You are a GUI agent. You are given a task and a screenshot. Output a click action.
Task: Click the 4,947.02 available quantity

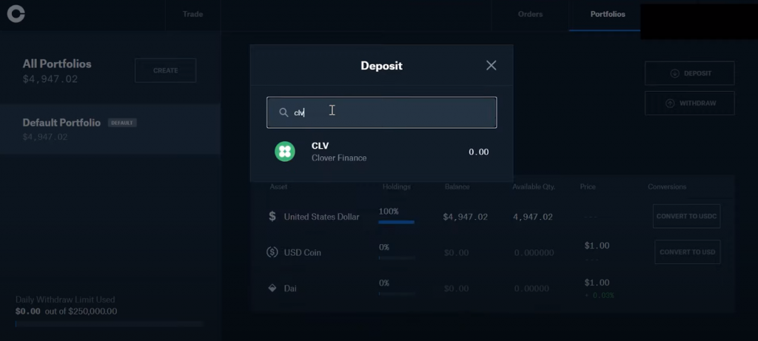click(x=533, y=217)
